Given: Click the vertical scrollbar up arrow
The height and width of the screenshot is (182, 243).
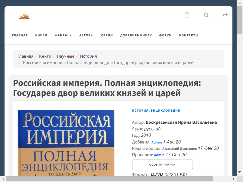Looking at the screenshot, I should [x=240, y=3].
